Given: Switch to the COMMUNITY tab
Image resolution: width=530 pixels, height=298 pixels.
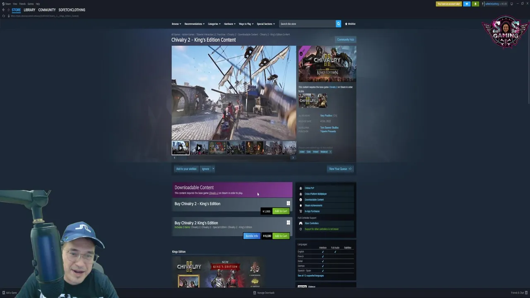Looking at the screenshot, I should (x=47, y=10).
